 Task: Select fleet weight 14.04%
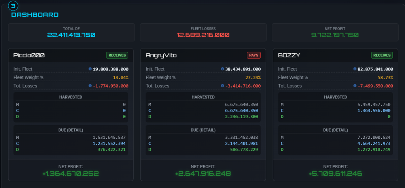121,78
